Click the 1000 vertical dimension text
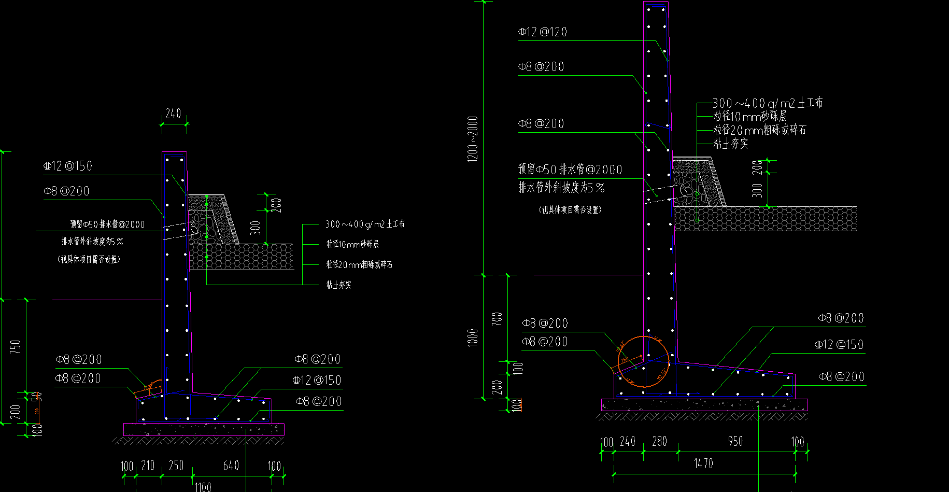Viewport: 949px width, 492px height. 473,337
